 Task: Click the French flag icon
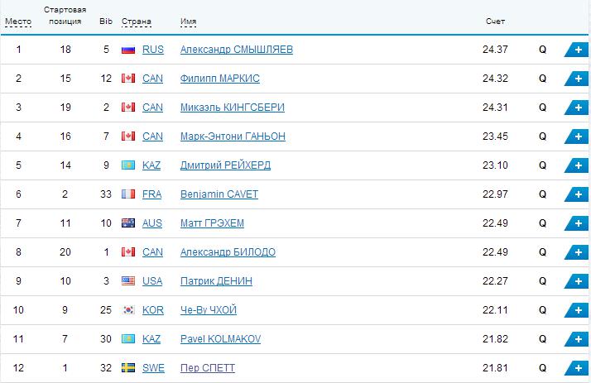pos(128,194)
